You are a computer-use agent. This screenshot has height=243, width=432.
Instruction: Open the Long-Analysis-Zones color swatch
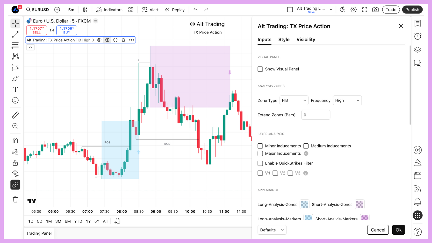pos(305,204)
